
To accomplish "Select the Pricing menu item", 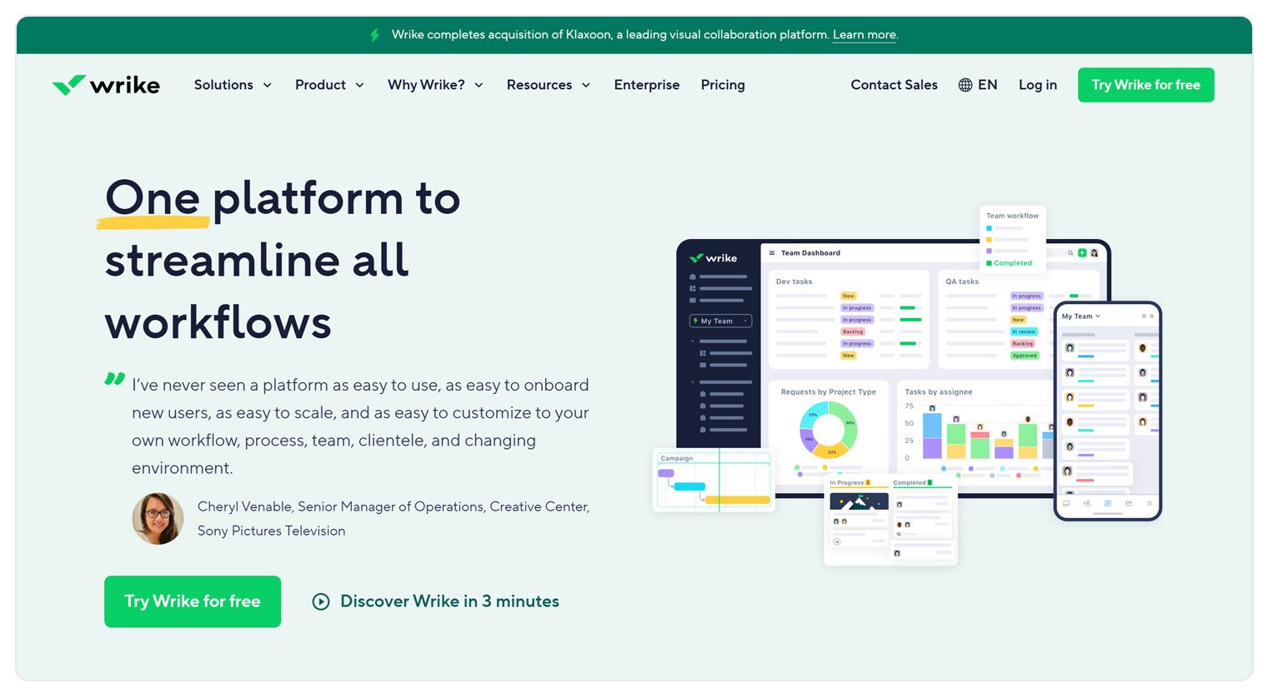I will coord(722,85).
